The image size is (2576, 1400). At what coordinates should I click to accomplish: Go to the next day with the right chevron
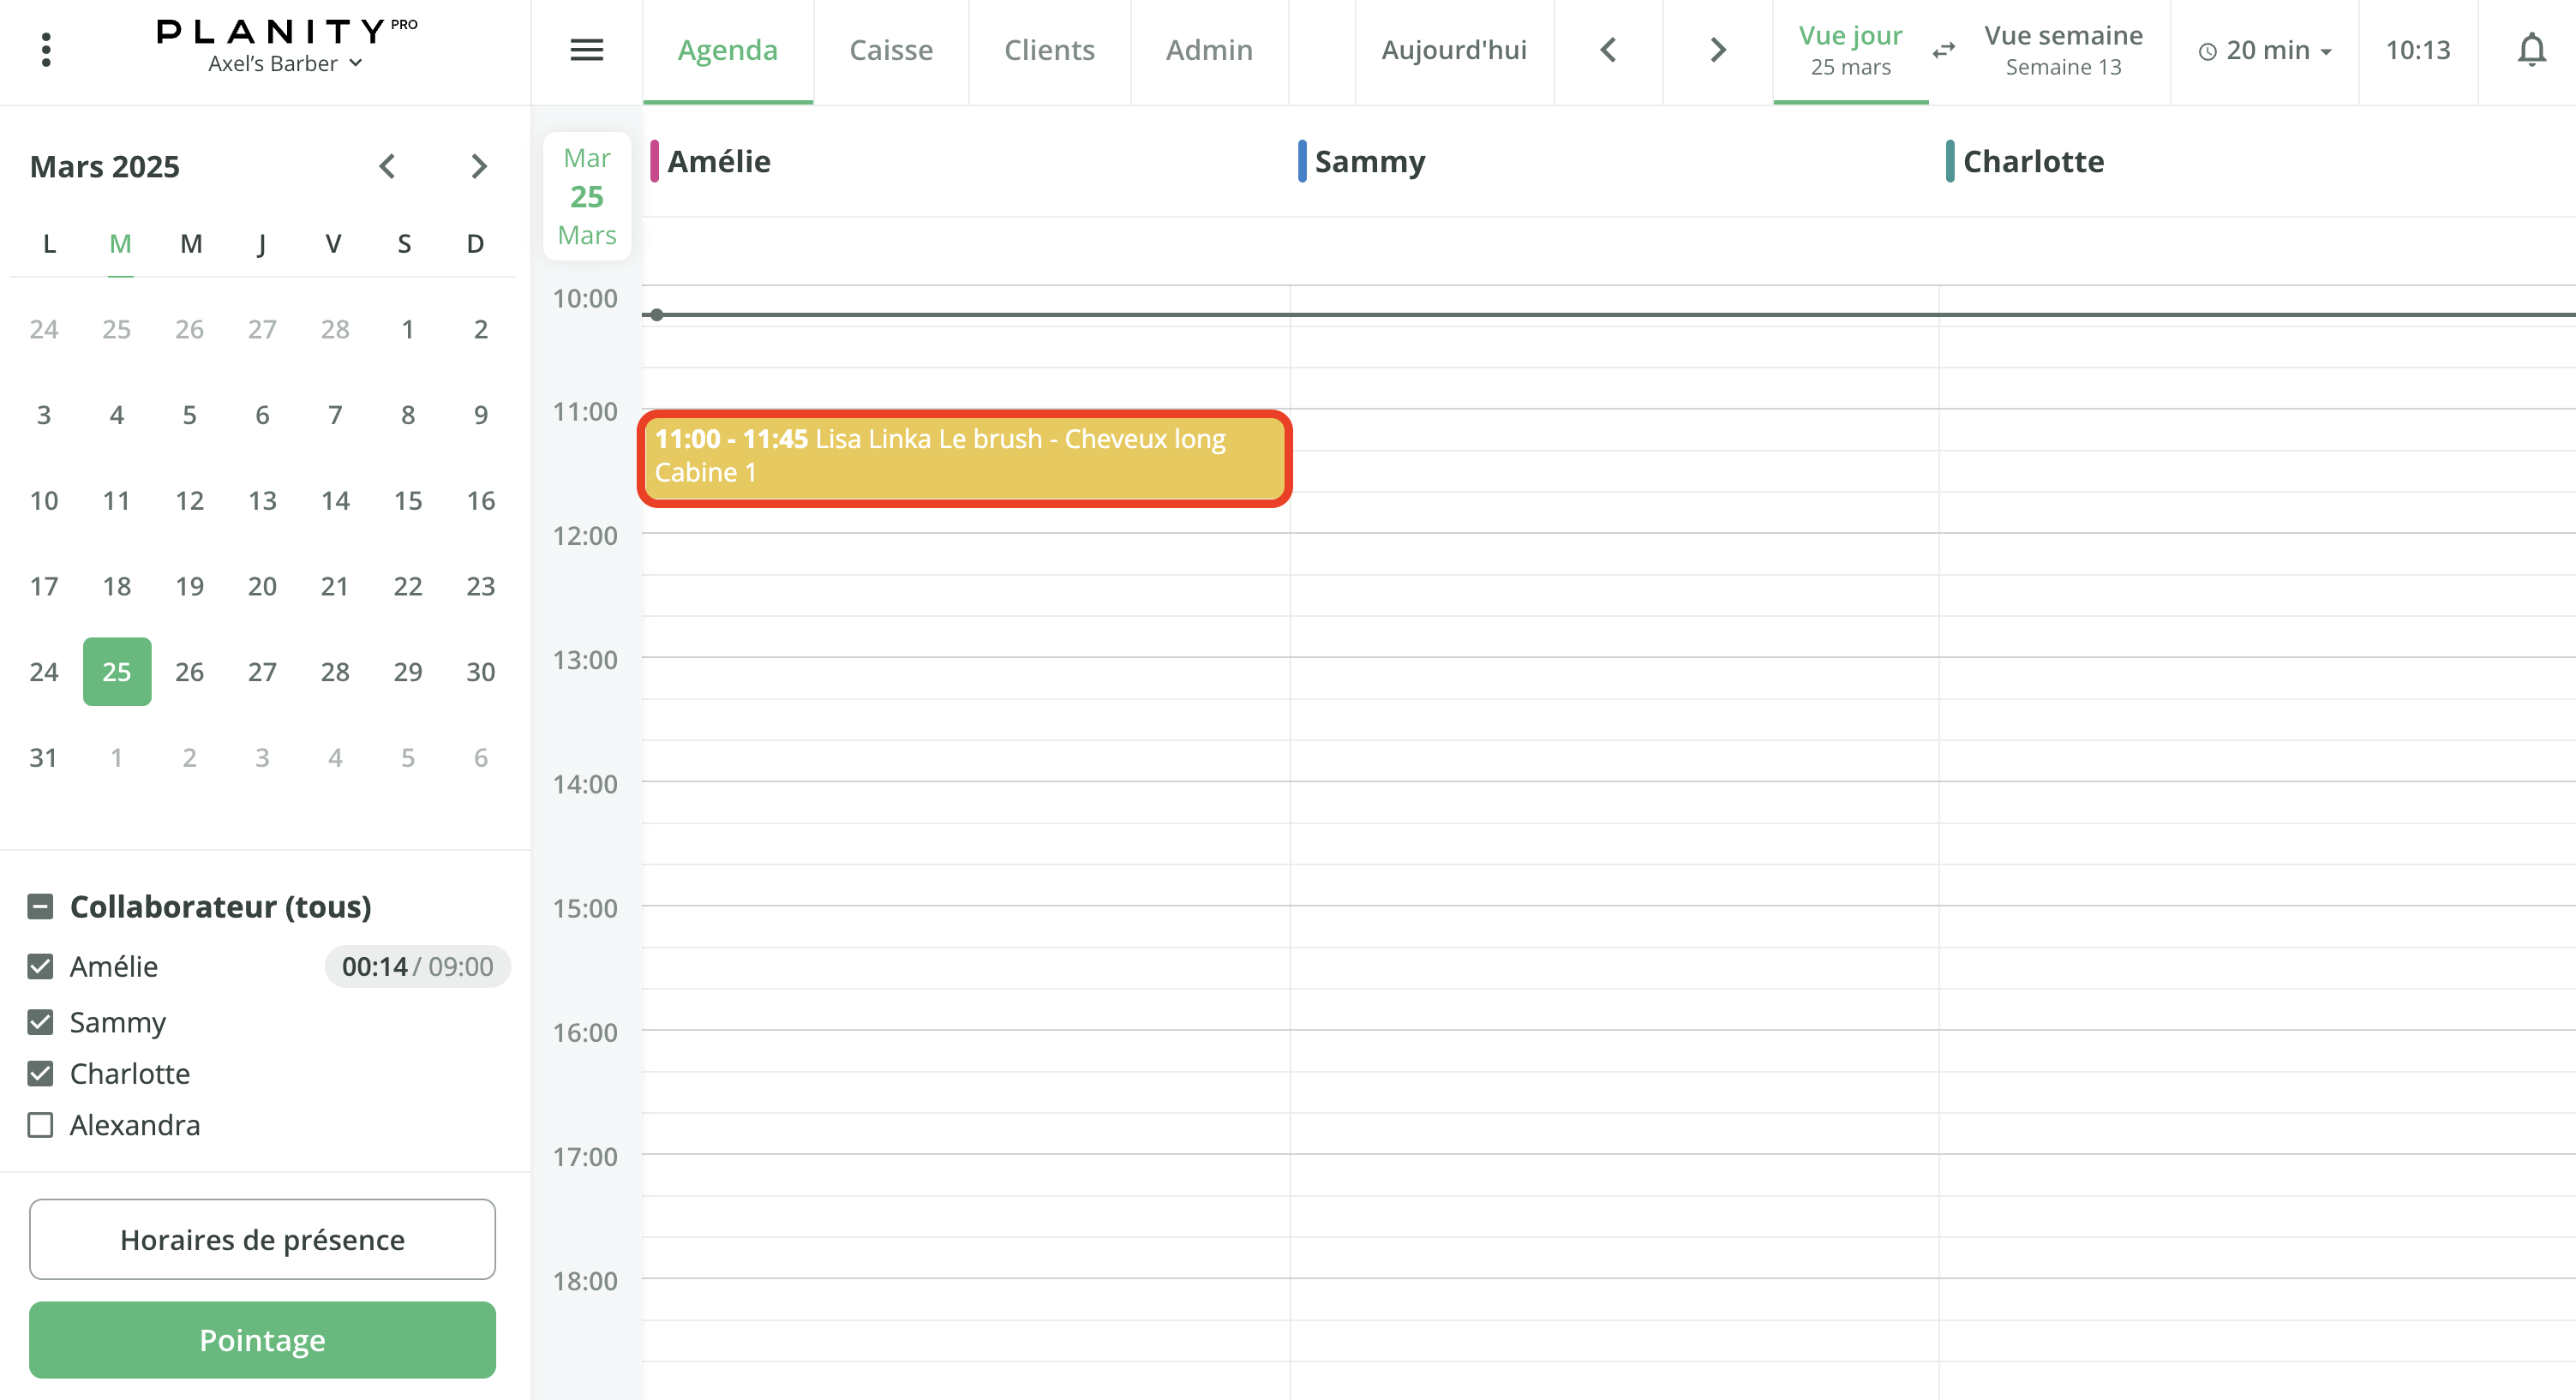point(1716,49)
